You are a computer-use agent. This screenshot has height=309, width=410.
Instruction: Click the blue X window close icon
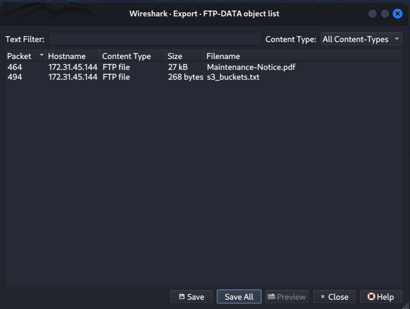398,13
